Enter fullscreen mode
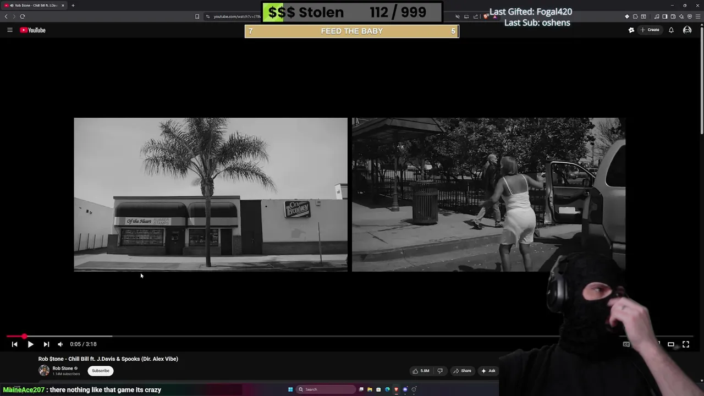 point(686,344)
